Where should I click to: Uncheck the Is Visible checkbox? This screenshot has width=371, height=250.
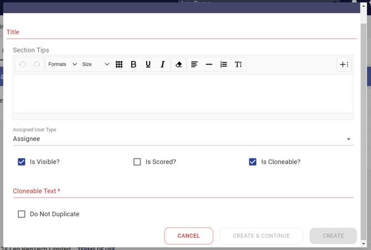click(x=22, y=162)
